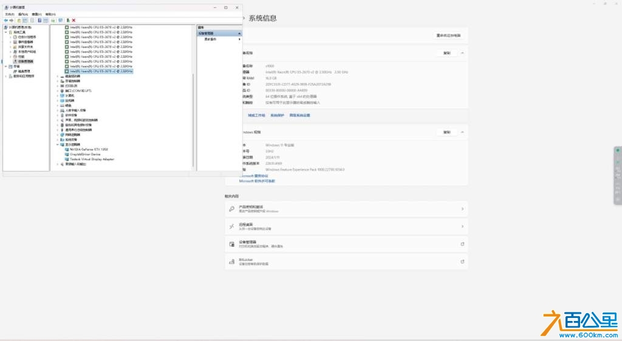Click the back arrow in Computer Management toolbar
Screen dimensions: 622x341
point(6,20)
